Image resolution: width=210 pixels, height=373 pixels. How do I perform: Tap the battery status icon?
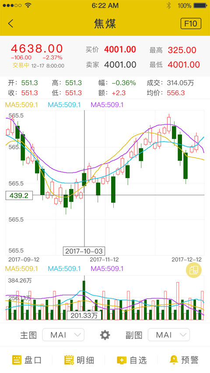[200, 6]
